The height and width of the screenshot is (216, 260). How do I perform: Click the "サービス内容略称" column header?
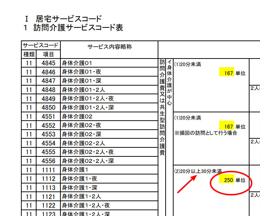click(109, 47)
